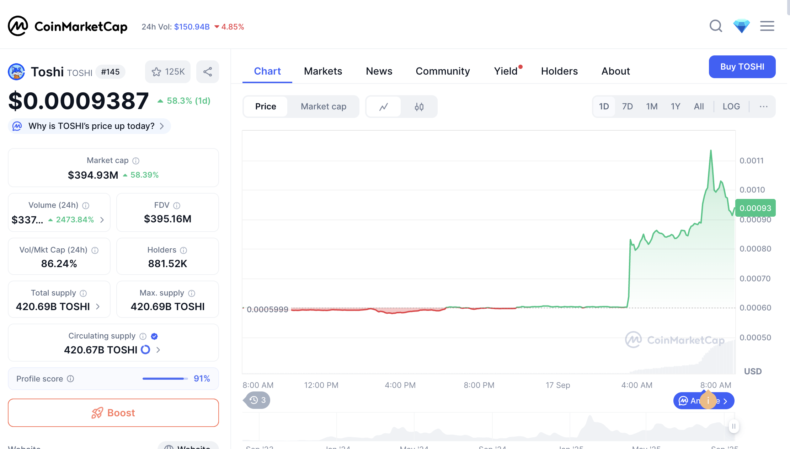Click the Buy TOSHI button

coord(742,67)
